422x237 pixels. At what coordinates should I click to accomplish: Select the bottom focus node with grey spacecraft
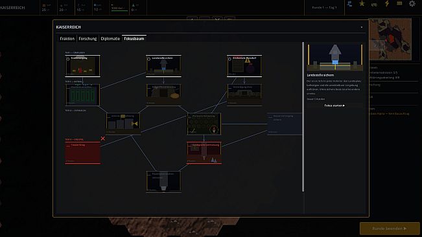coord(163,182)
